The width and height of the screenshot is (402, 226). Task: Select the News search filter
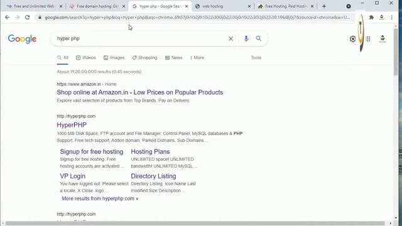(x=173, y=58)
